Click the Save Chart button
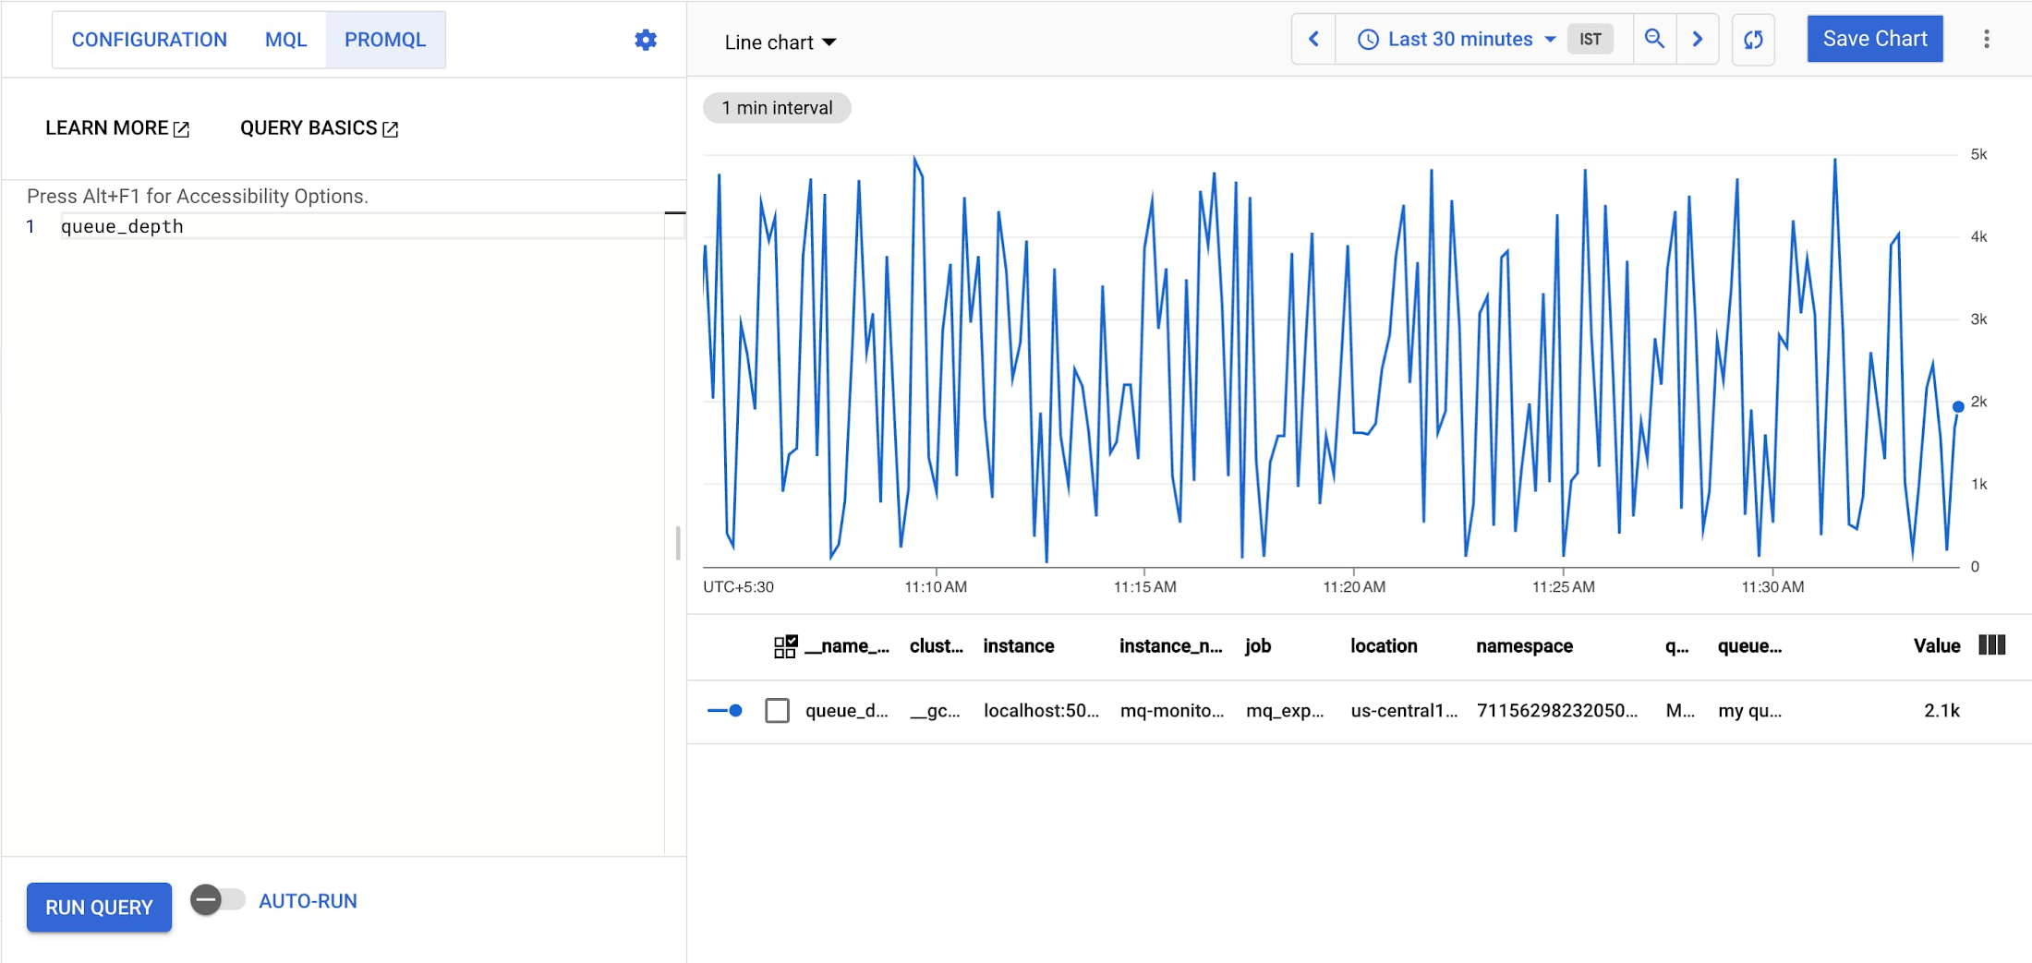 pyautogui.click(x=1875, y=39)
